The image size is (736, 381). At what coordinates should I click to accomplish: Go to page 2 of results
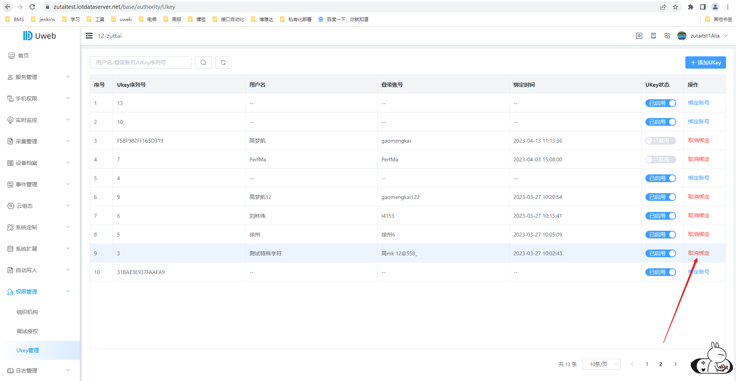(x=660, y=364)
